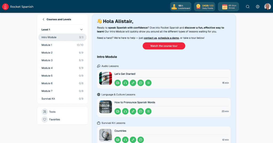273x143 pixels.
Task: Click the 18th Leaderboard text
Action: pyautogui.click(x=184, y=7)
